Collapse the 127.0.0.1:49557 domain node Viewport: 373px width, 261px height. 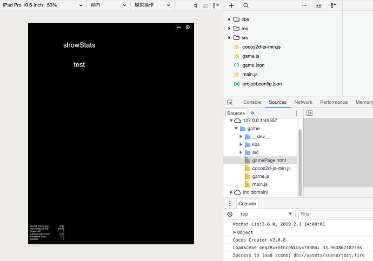(231, 121)
